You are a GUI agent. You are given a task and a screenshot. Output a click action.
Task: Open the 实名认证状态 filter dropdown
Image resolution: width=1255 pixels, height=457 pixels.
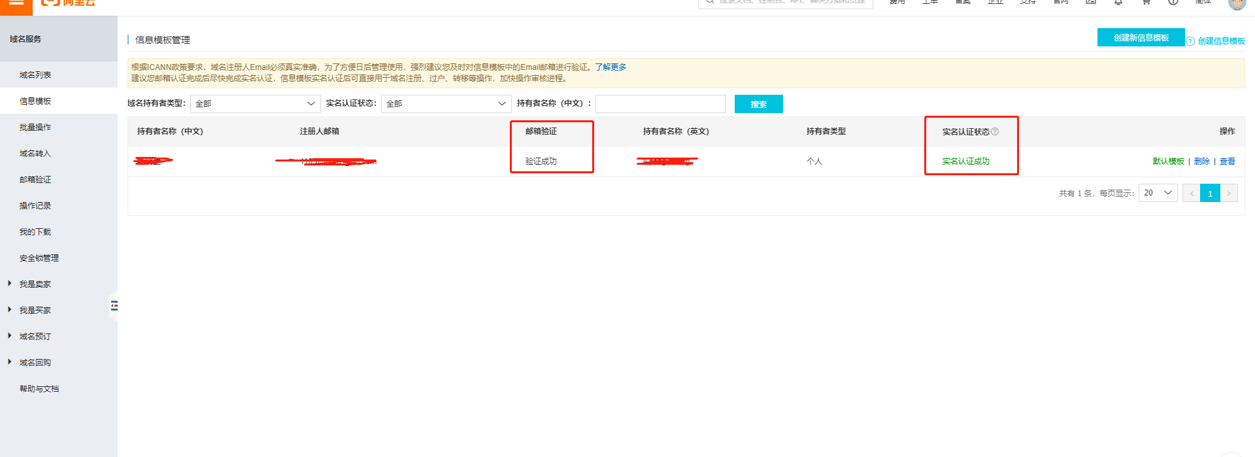[x=446, y=103]
